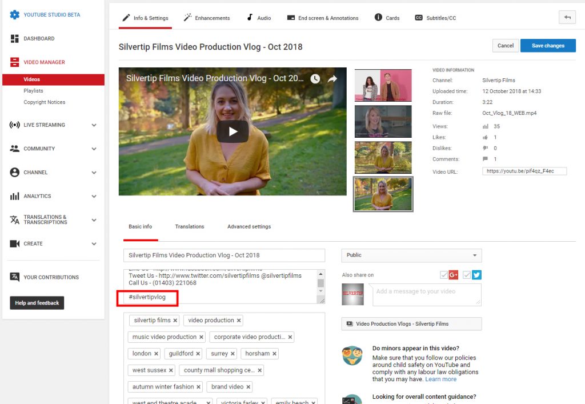
Task: Remove the 'london' tag
Action: pyautogui.click(x=156, y=354)
